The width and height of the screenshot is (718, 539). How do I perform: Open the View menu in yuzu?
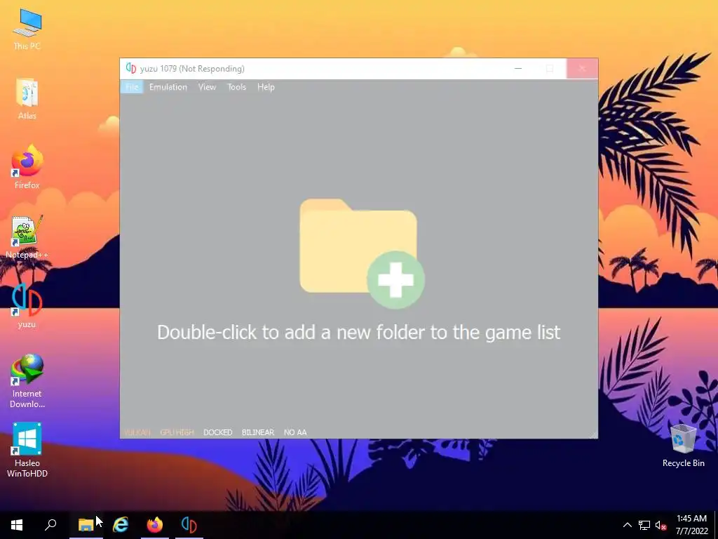coord(207,87)
